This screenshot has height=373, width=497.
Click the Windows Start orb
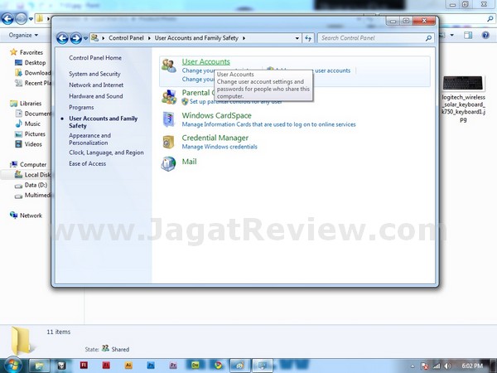12,364
